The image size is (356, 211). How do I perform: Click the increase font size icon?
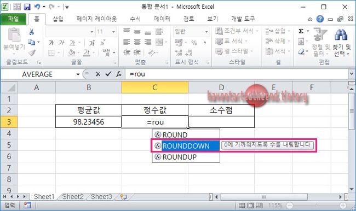coord(92,43)
